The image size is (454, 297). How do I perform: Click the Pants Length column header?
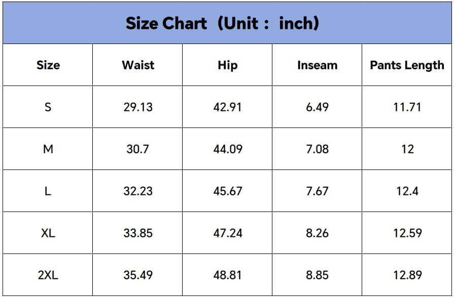[x=407, y=65]
